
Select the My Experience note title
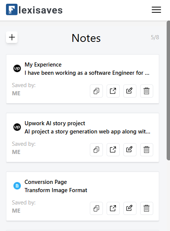click(x=43, y=65)
